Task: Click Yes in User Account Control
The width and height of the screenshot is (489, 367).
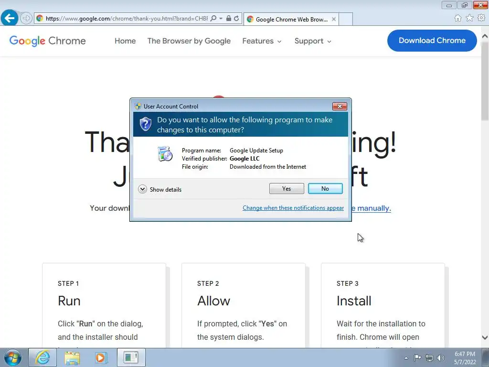Action: coord(287,188)
